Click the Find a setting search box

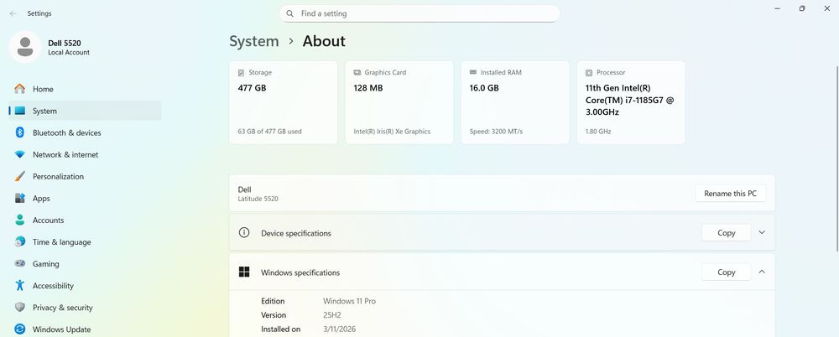click(419, 13)
